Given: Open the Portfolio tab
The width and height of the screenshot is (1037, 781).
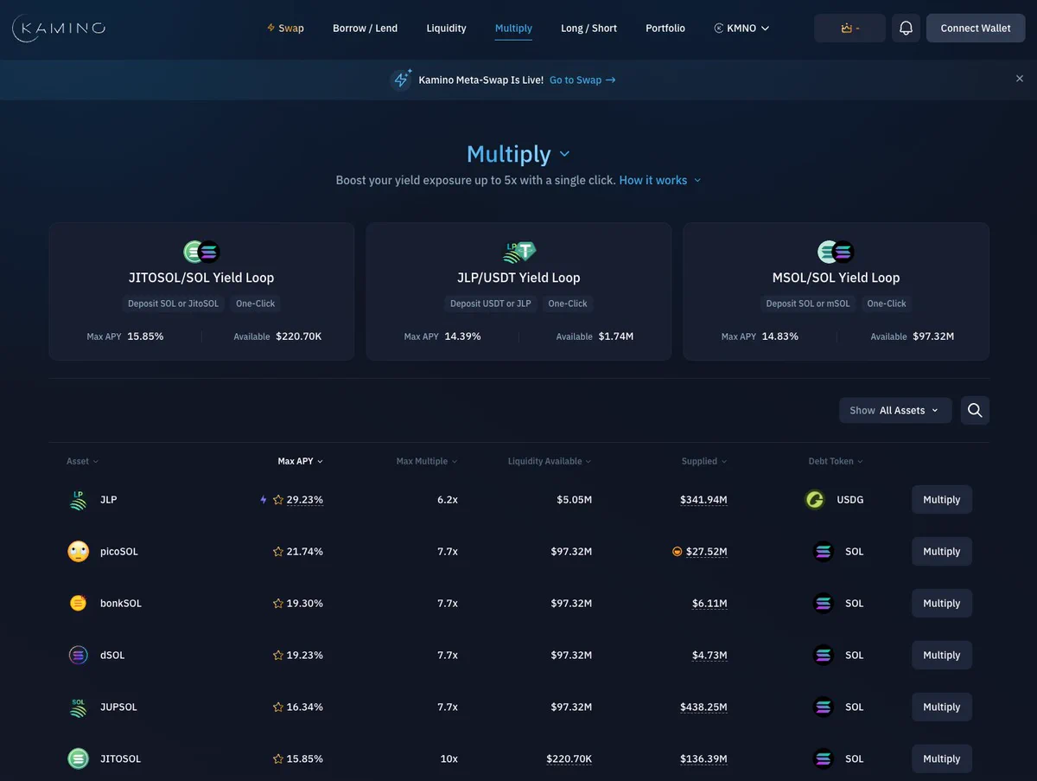Looking at the screenshot, I should tap(665, 29).
